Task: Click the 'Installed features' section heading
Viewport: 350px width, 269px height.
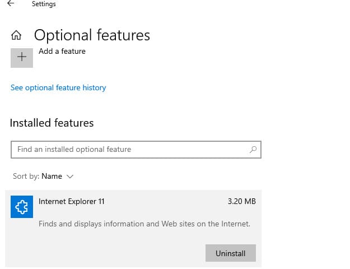Action: pos(52,123)
